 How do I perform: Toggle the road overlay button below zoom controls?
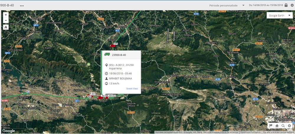pos(6,27)
